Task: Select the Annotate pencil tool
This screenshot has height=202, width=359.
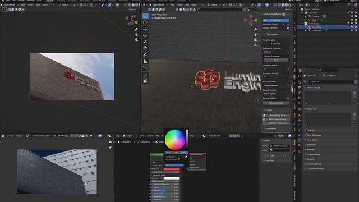Action: (x=145, y=55)
